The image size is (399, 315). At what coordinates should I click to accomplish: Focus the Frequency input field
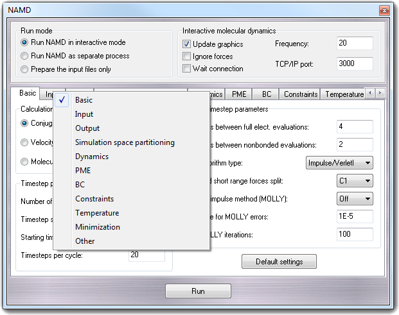coord(355,44)
